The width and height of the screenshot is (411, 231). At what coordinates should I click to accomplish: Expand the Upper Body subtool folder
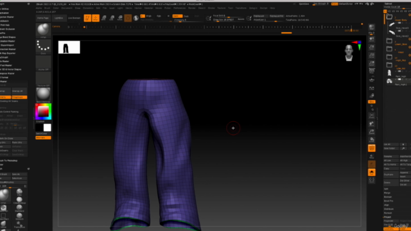390,17
